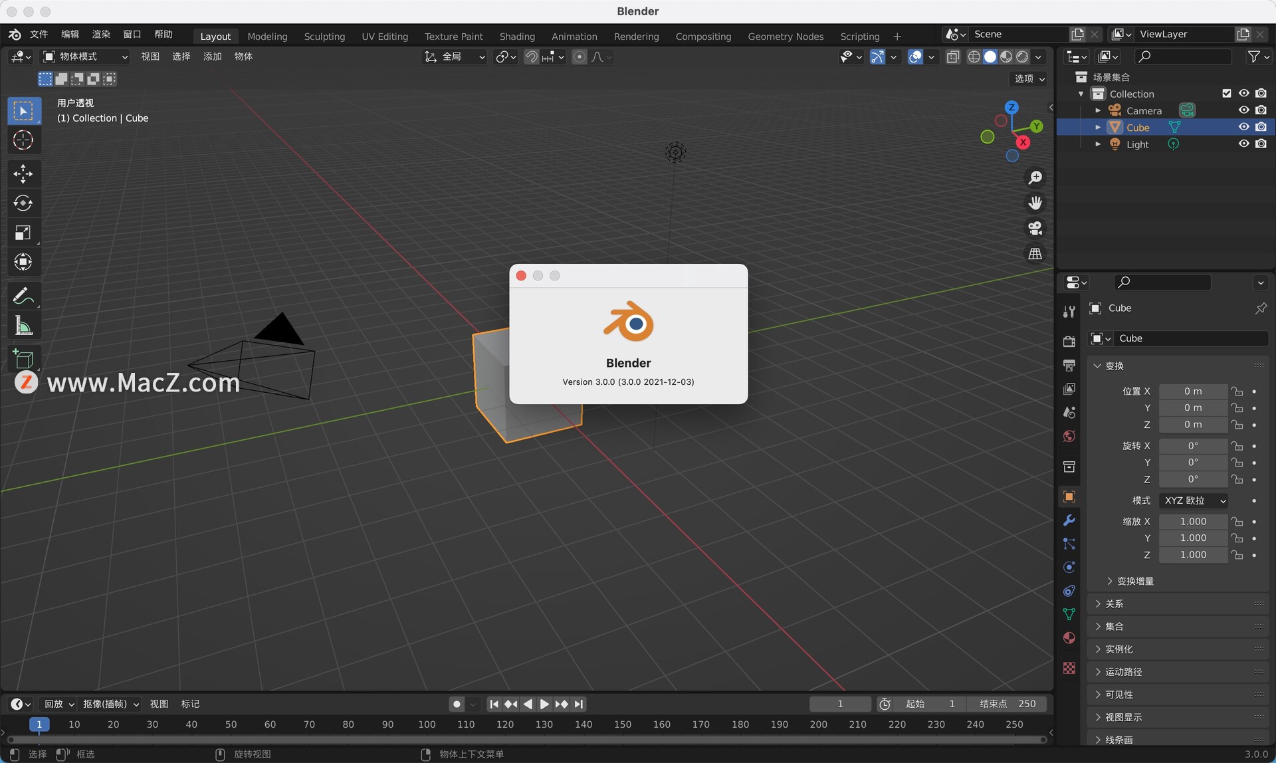The width and height of the screenshot is (1276, 763).
Task: Select the Add Cube tool
Action: (23, 359)
